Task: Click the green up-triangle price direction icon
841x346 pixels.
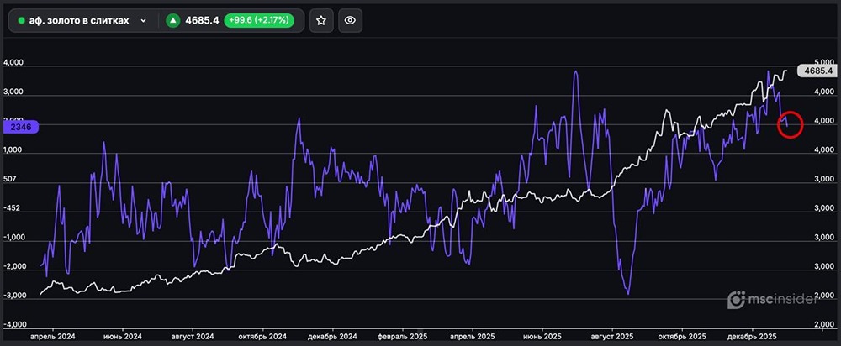Action: tap(172, 20)
